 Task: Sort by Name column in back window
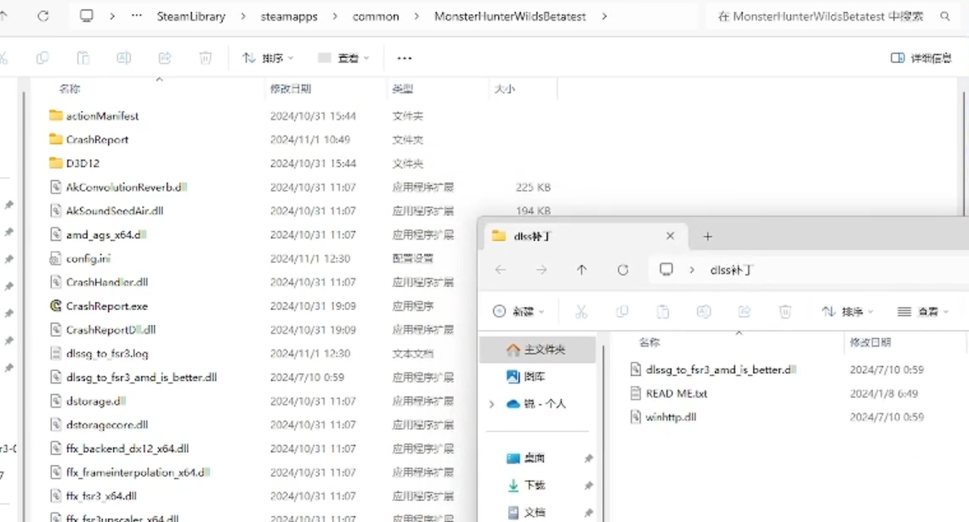pos(70,89)
